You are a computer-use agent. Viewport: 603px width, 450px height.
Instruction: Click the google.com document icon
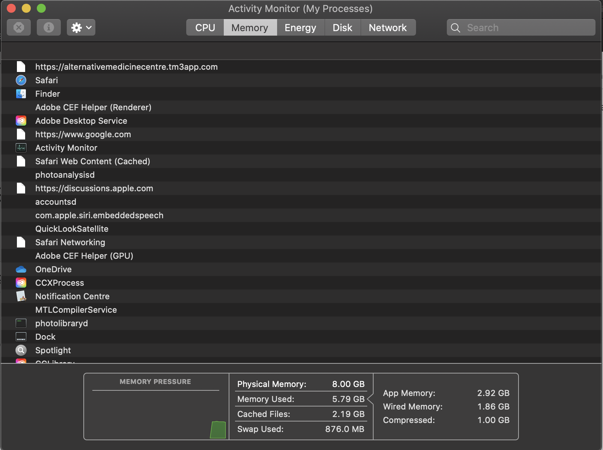click(21, 134)
